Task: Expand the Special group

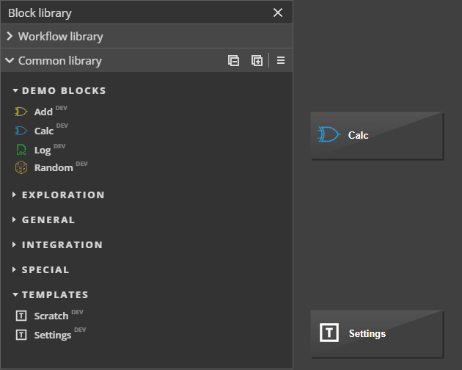Action: pyautogui.click(x=15, y=270)
